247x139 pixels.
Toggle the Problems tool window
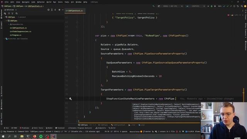coord(24,128)
